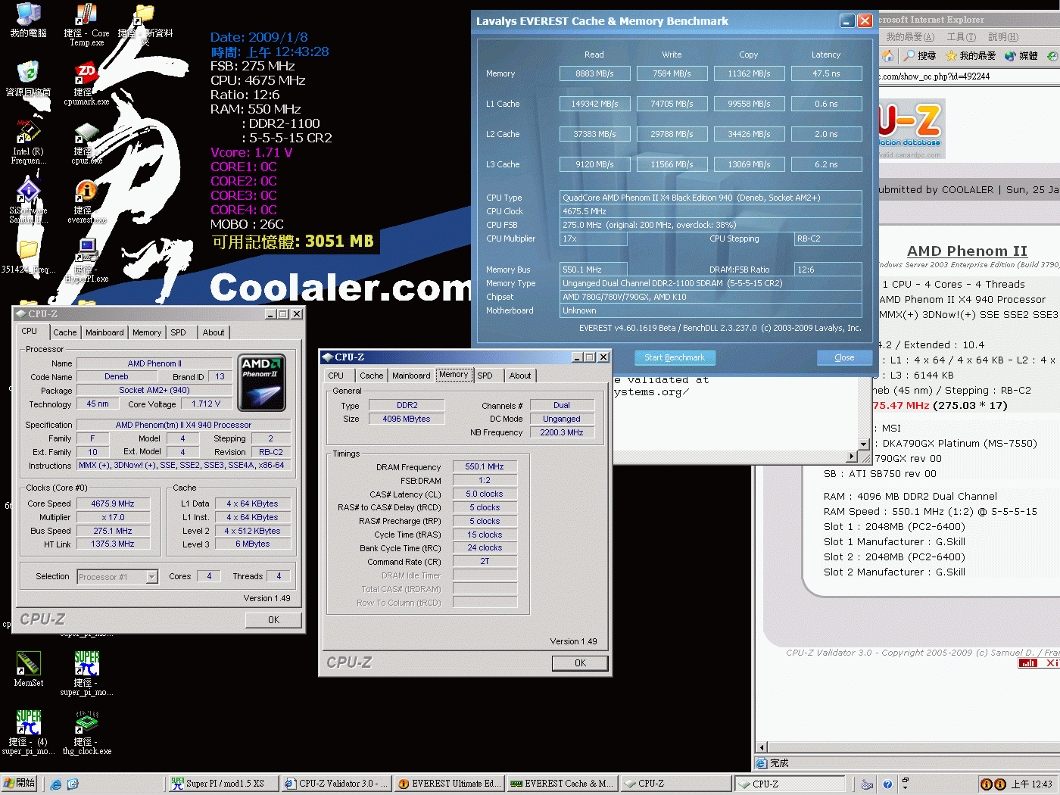Click the History icon in IE toolbar
This screenshot has height=795, width=1060.
(x=1052, y=56)
